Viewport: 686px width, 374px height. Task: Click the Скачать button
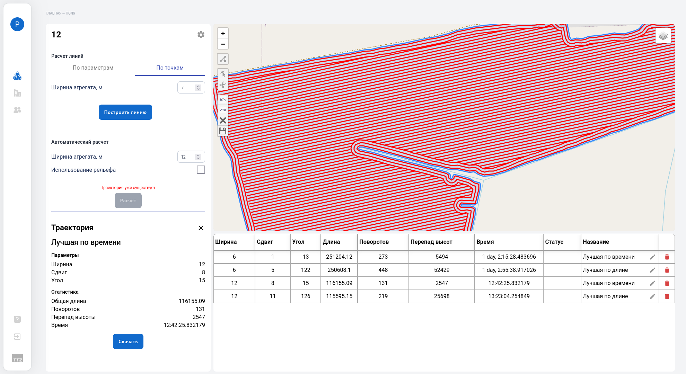[128, 341]
